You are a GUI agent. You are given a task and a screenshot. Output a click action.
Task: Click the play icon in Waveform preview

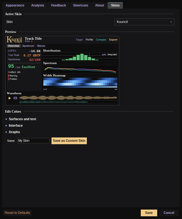click(10, 98)
